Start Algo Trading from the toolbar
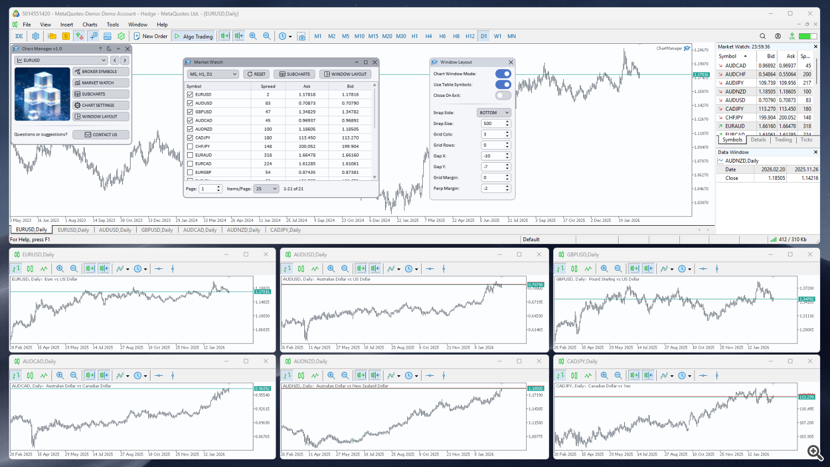This screenshot has width=830, height=467. (193, 36)
